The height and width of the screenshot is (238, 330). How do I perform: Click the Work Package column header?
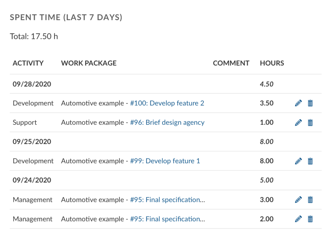[x=89, y=63]
